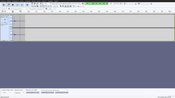This screenshot has width=175, height=98.
Task: Click the green Play button
Action: tap(8, 5)
